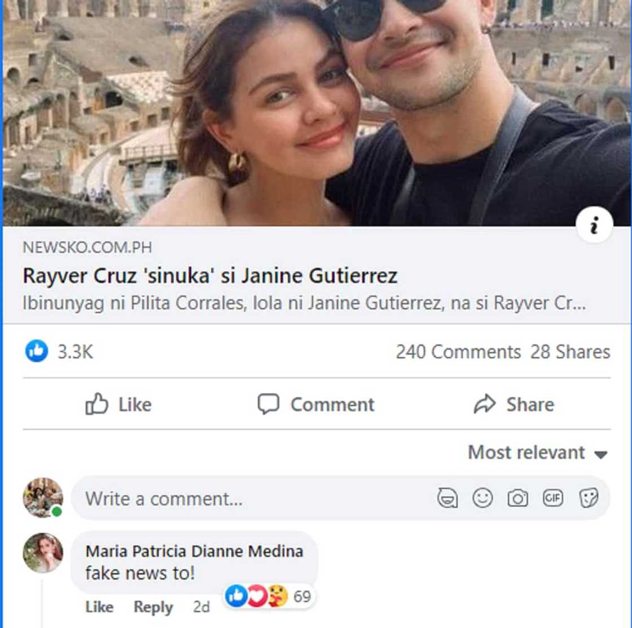This screenshot has width=632, height=628.
Task: Click the Write a comment input field
Action: pyautogui.click(x=226, y=498)
